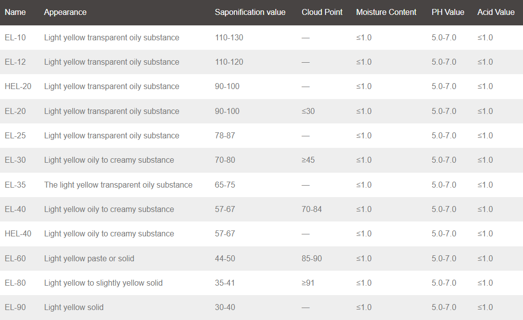Click the EL-25 saponification value 78-87

pyautogui.click(x=225, y=136)
